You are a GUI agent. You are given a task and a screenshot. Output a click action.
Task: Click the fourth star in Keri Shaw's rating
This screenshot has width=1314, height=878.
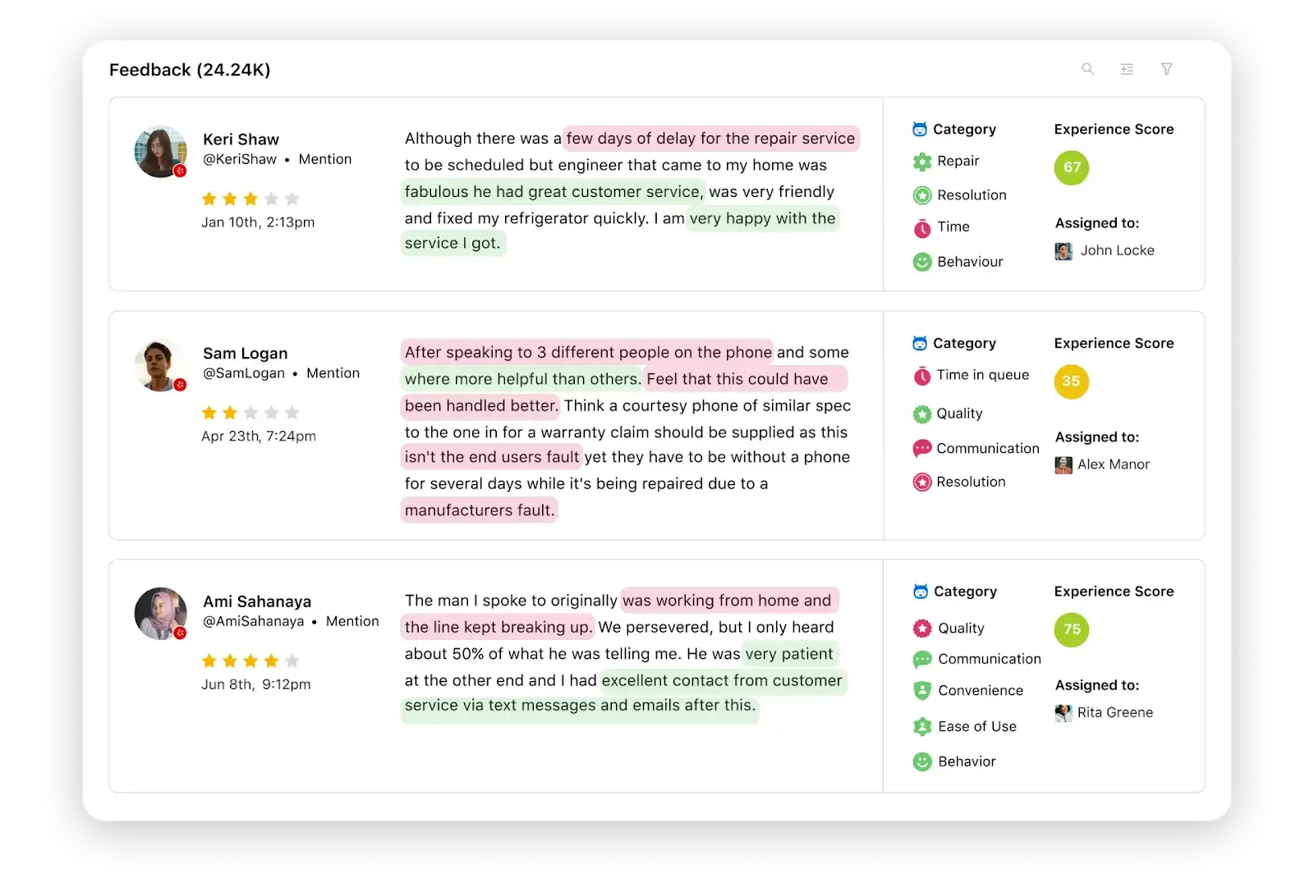pyautogui.click(x=272, y=198)
